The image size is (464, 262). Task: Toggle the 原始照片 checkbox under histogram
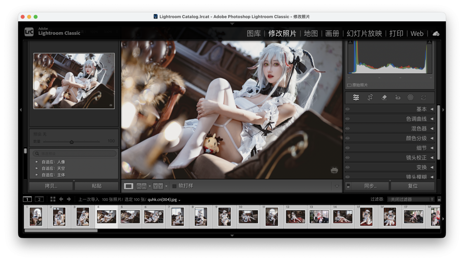(x=349, y=85)
